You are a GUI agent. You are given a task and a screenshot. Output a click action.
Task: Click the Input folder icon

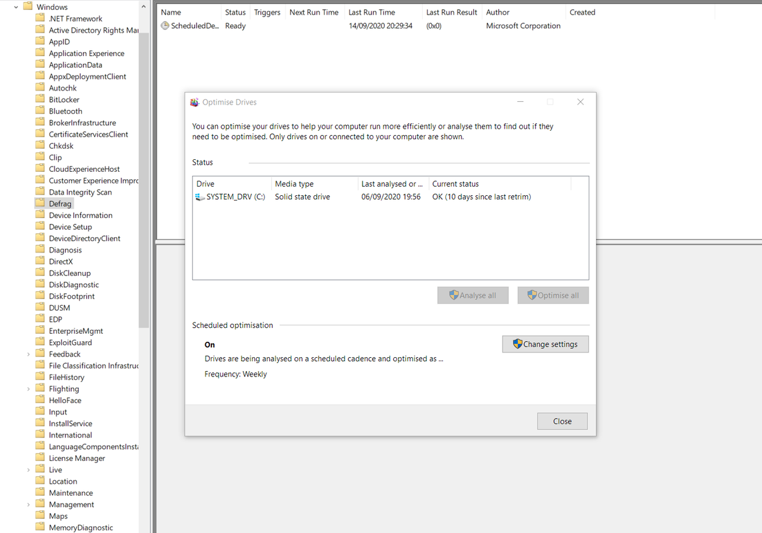coord(41,412)
